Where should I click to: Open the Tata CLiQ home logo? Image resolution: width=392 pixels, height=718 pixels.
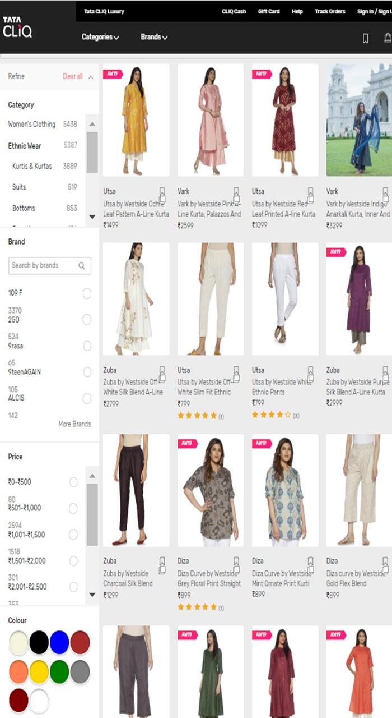click(x=17, y=27)
